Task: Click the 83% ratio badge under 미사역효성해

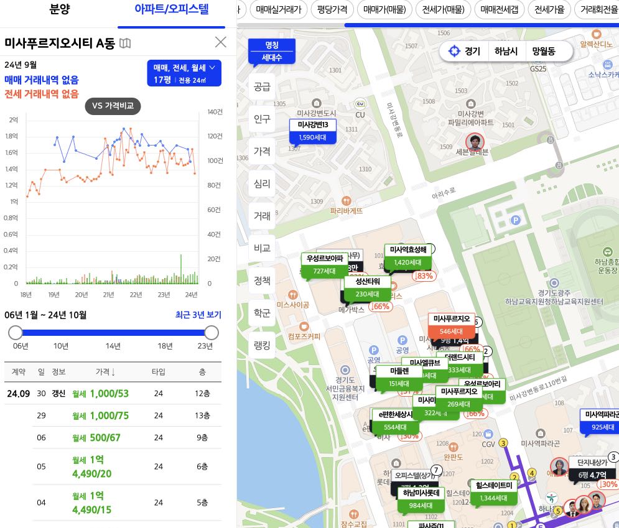Action: 424,276
